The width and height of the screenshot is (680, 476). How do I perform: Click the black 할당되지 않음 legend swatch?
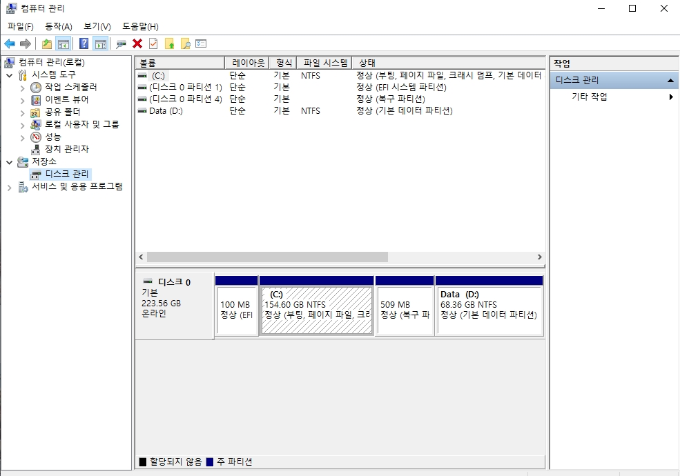143,462
